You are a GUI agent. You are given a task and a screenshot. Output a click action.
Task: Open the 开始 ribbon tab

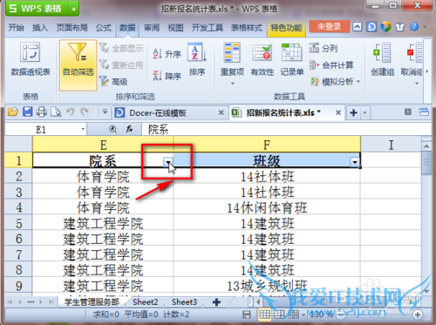click(x=16, y=28)
